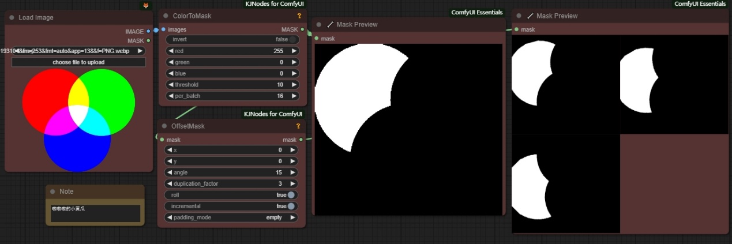Collapse the ColorToMask node via its title dot
Image resolution: width=732 pixels, height=244 pixels.
point(166,16)
